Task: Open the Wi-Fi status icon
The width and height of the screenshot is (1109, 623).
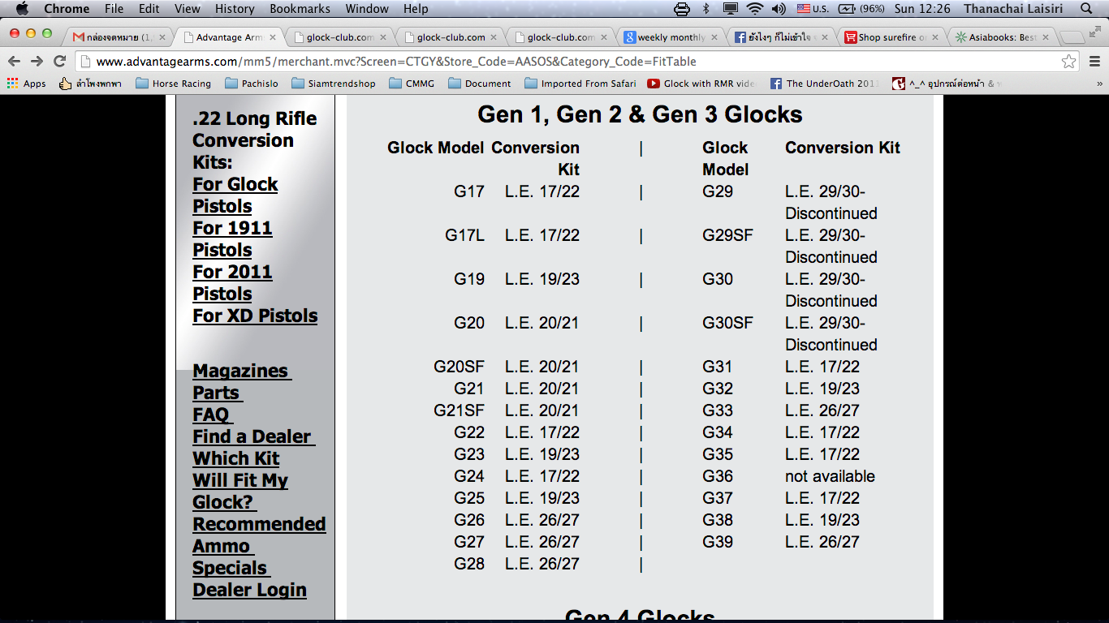Action: click(755, 9)
